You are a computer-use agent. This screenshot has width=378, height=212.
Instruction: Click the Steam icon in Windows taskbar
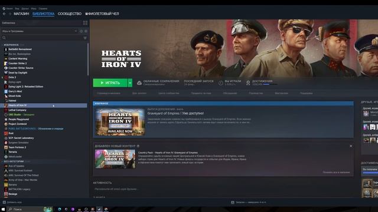point(99,209)
